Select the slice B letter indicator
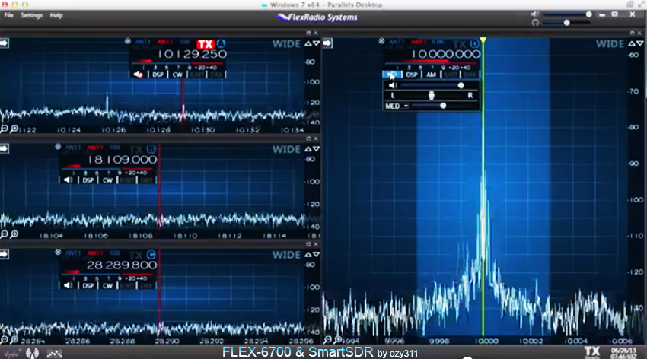Screen dimensions: 647x359 151,149
